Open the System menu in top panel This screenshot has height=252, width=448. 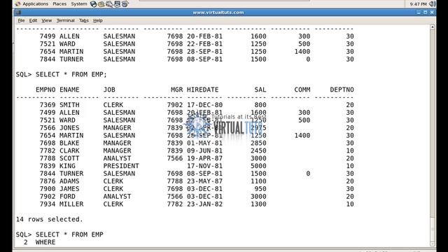coord(79,4)
